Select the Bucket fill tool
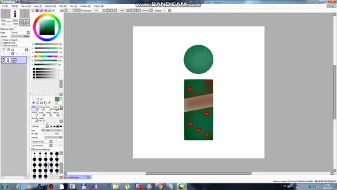The height and width of the screenshot is (190, 337). (35, 120)
